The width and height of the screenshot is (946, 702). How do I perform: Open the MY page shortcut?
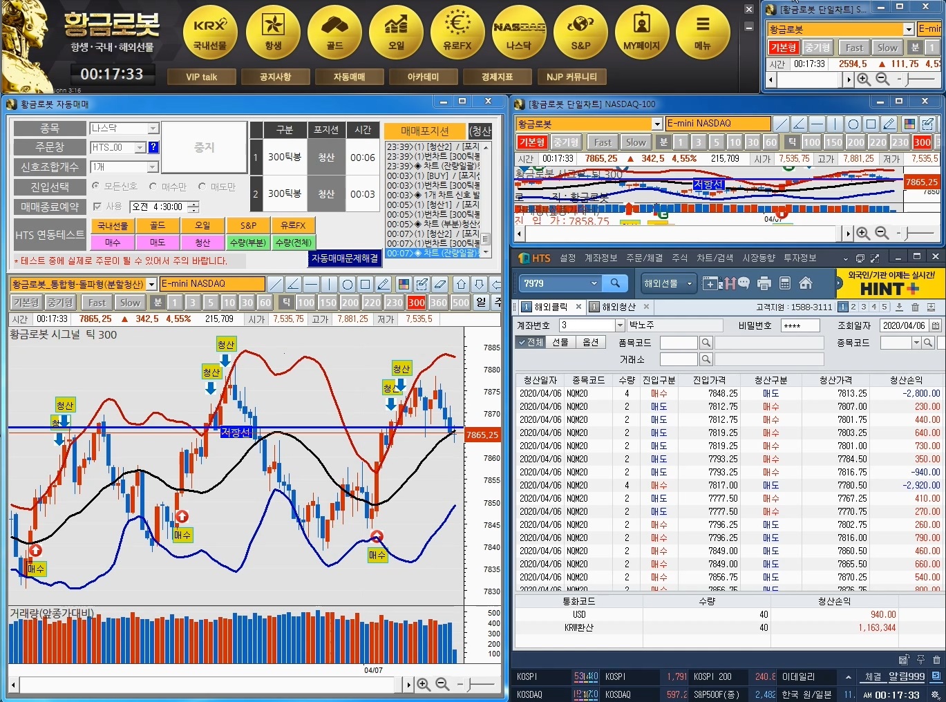(641, 32)
